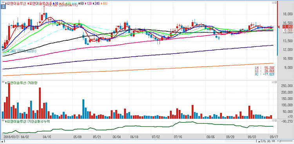This screenshot has height=144, width=294.
Task: Maximize the price chart panel
Action: 276,3
